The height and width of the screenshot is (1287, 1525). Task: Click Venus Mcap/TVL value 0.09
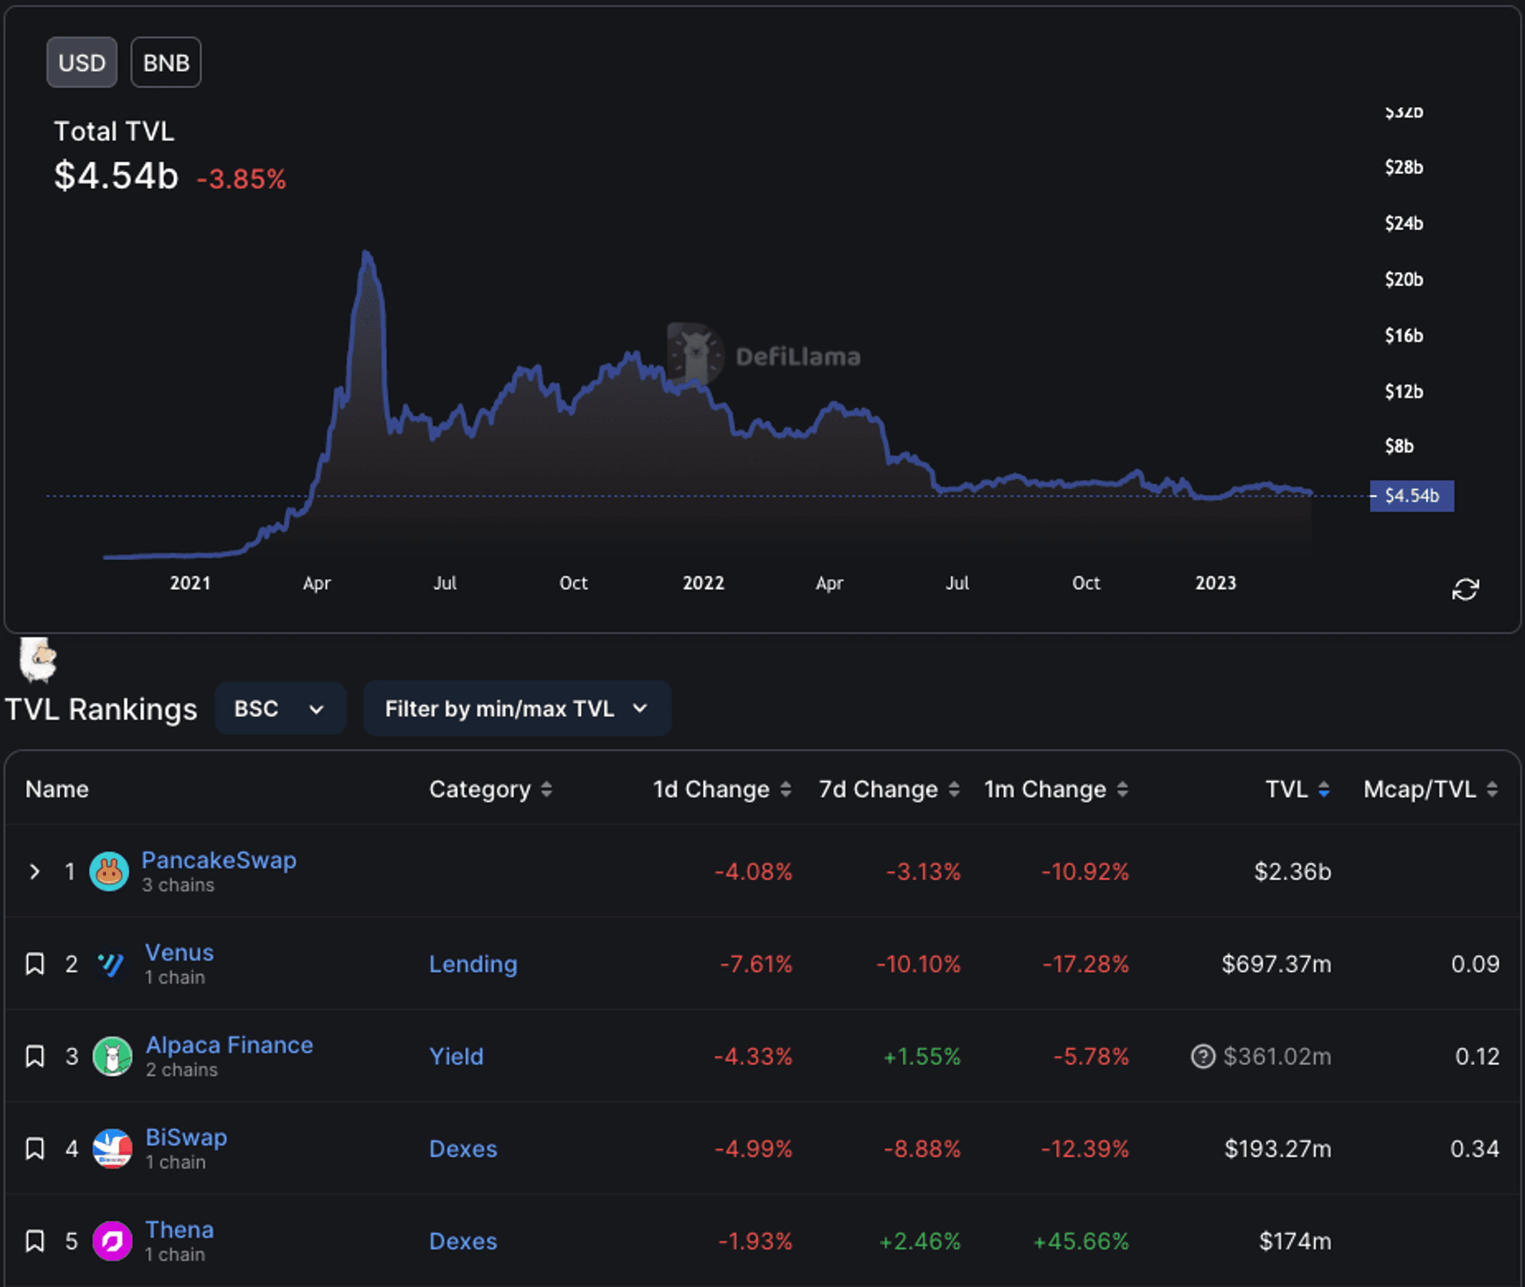click(x=1474, y=965)
